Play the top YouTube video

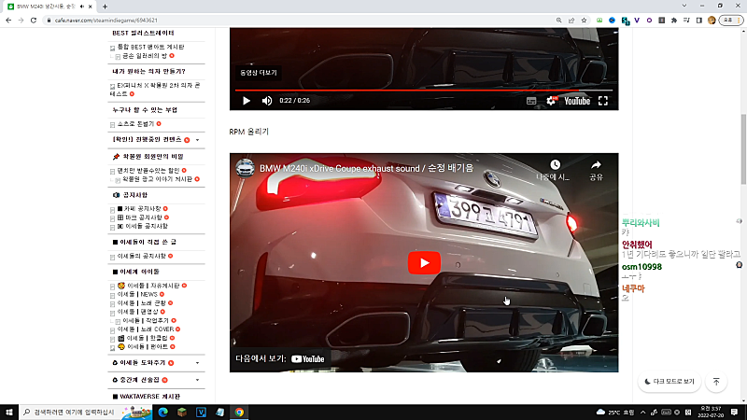pos(247,101)
